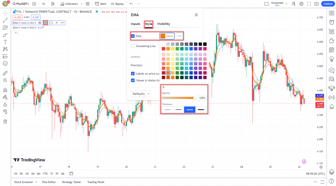The height and width of the screenshot is (186, 336).
Task: Expand the bottom panel chevron
Action: tap(315, 182)
